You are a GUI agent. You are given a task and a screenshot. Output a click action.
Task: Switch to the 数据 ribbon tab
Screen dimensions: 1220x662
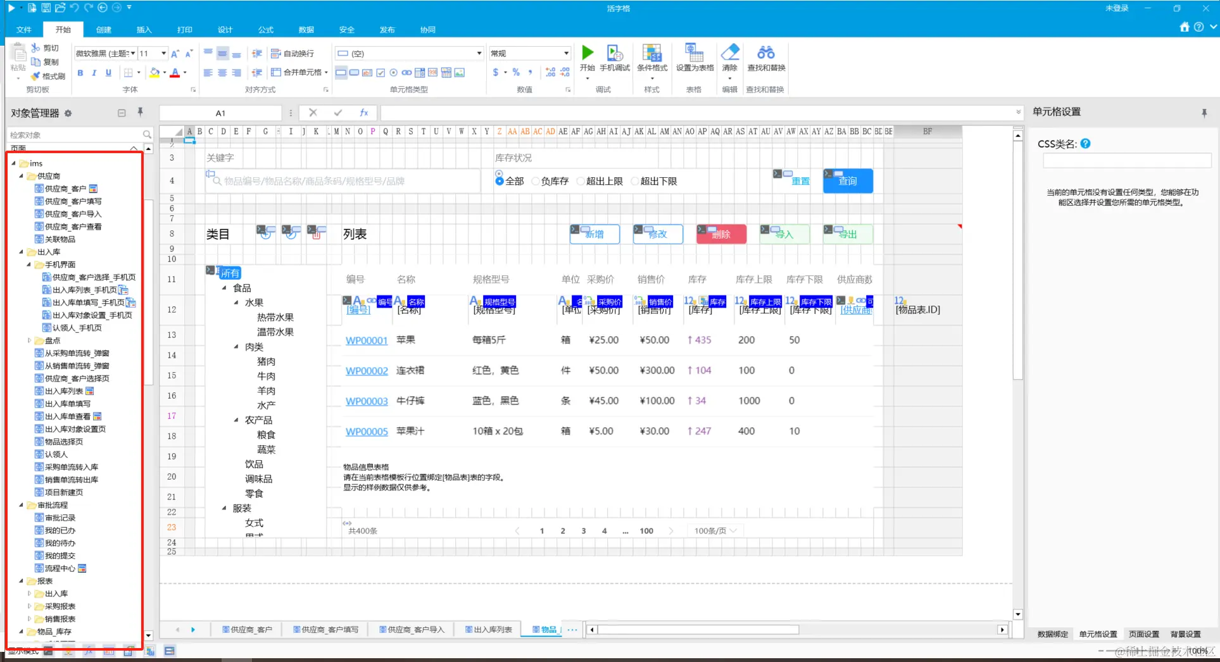[x=306, y=30]
